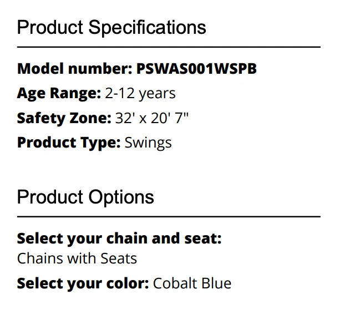Click the Select your color label

pos(83,283)
